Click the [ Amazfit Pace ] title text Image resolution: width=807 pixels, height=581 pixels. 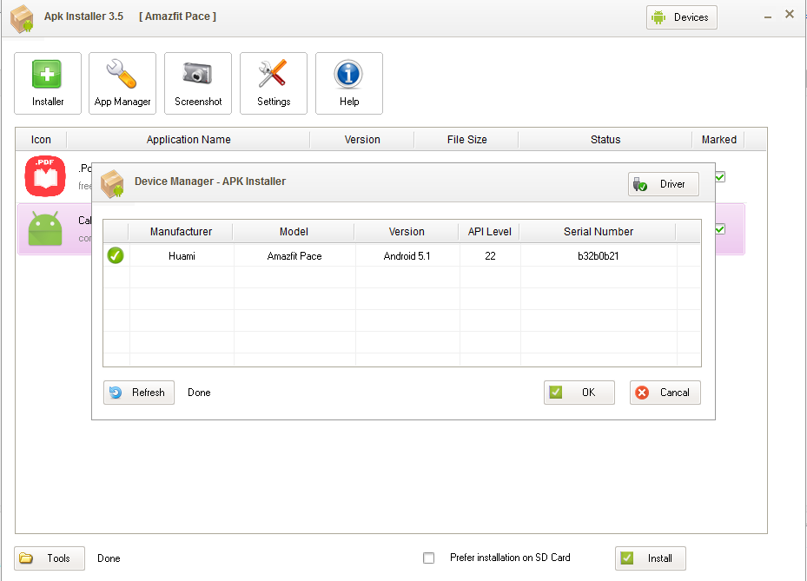pos(177,17)
